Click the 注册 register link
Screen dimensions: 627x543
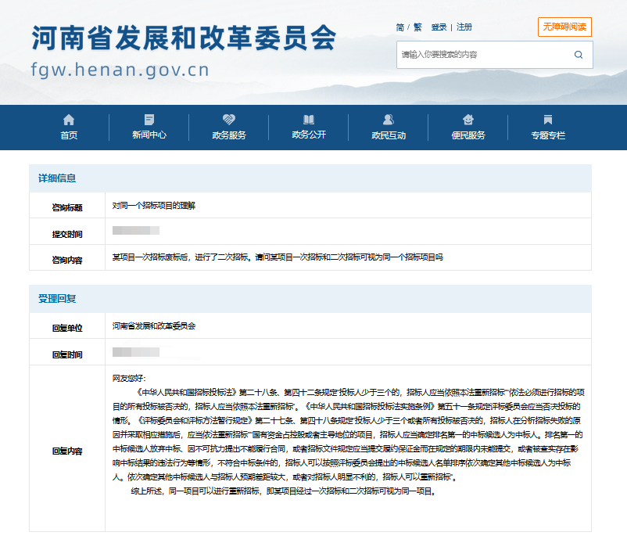coord(463,26)
